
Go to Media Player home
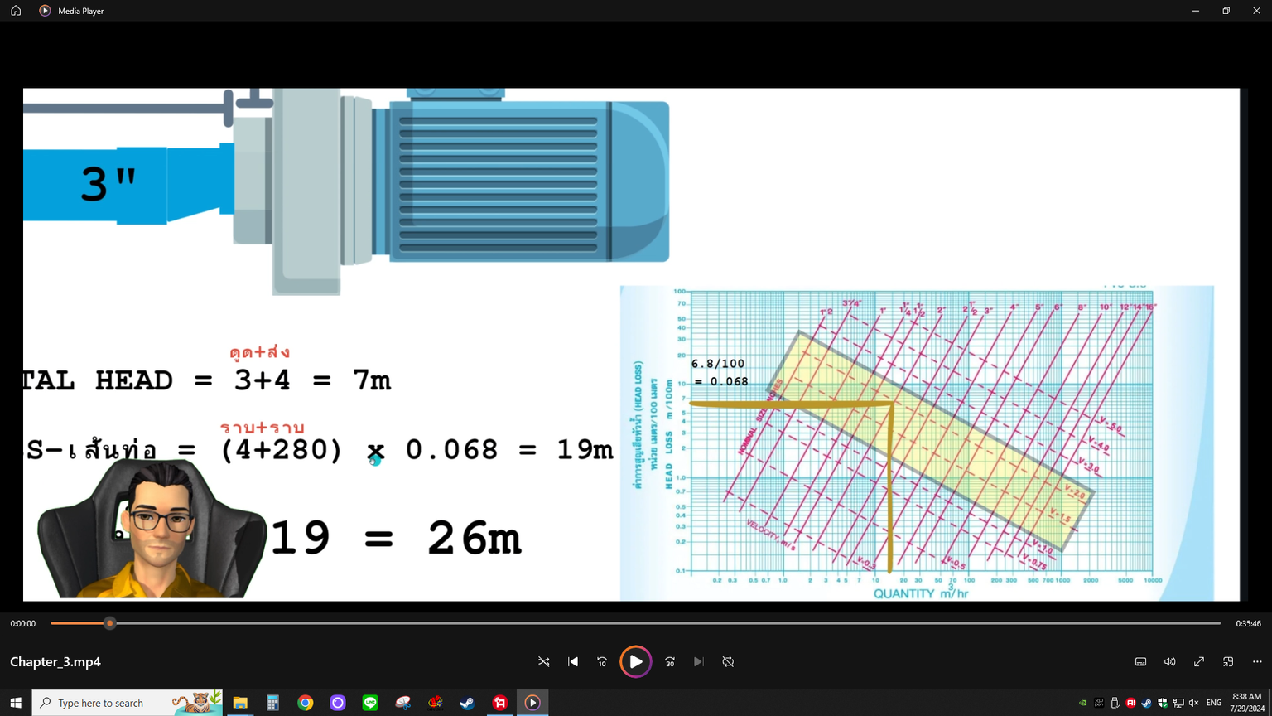click(16, 11)
